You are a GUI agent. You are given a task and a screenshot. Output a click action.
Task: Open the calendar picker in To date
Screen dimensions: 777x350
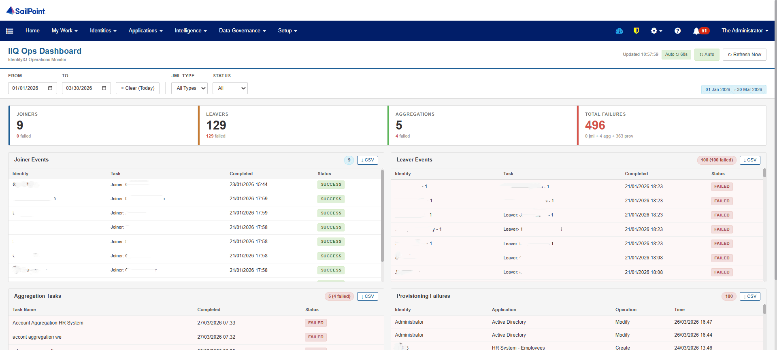104,88
